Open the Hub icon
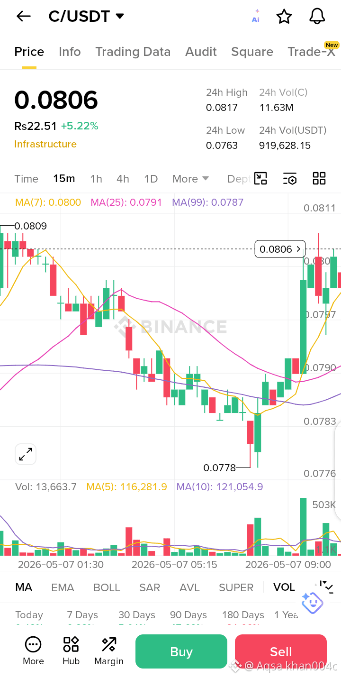This screenshot has height=678, width=341. [71, 651]
